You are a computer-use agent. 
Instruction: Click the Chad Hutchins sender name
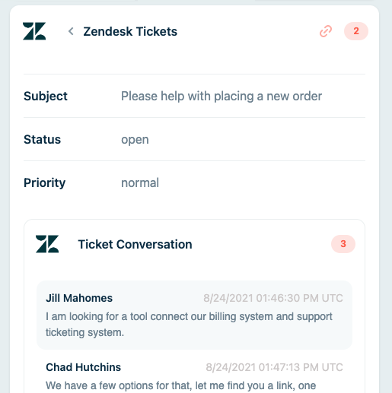[83, 367]
